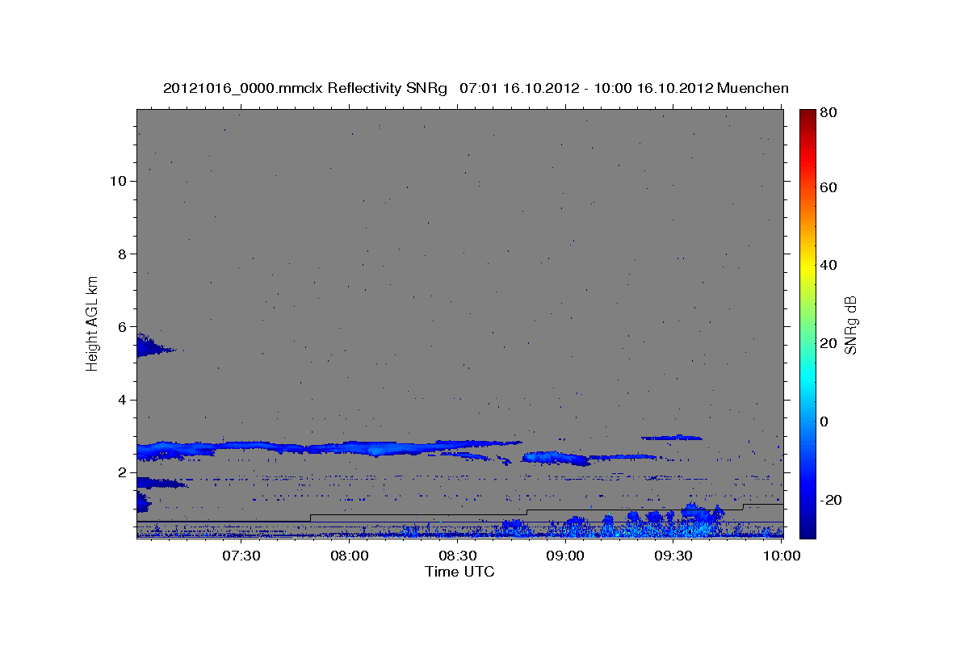The width and height of the screenshot is (969, 646).
Task: Click the 09:30 time tick label
Action: (673, 556)
